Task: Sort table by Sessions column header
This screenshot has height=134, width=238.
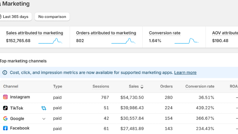Action: (x=101, y=87)
